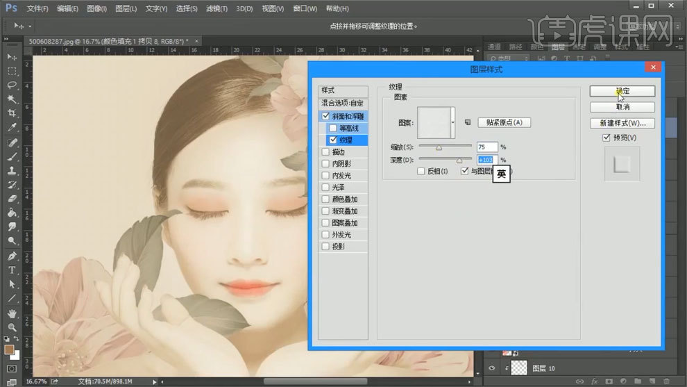
Task: Open the pattern picker dropdown arrow
Action: [452, 122]
